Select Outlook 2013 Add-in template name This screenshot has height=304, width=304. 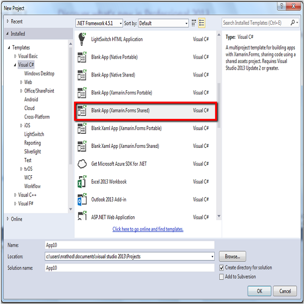(109, 200)
